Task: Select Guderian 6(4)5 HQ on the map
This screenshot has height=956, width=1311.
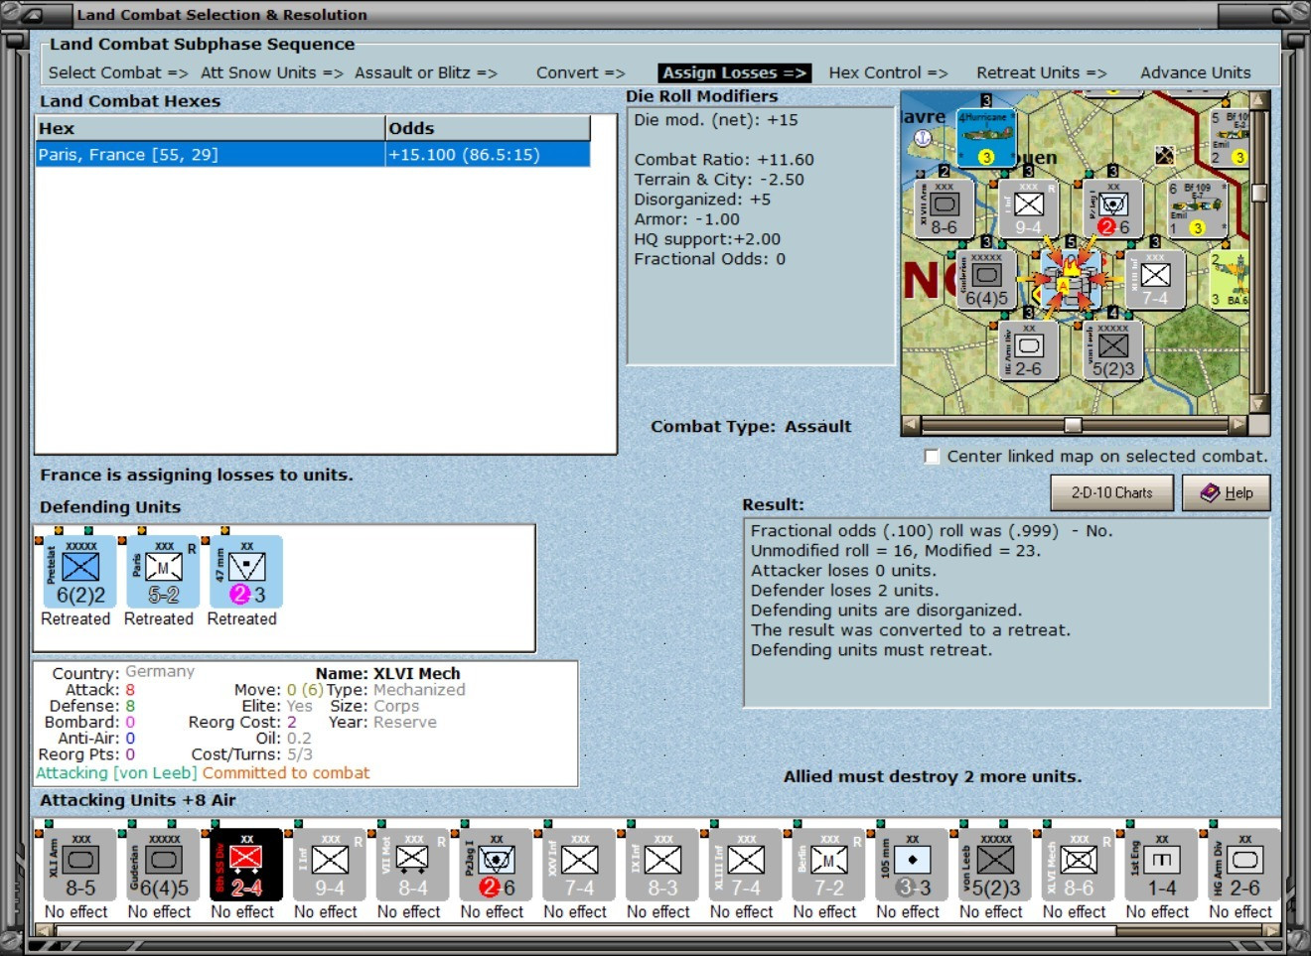Action: (x=986, y=279)
